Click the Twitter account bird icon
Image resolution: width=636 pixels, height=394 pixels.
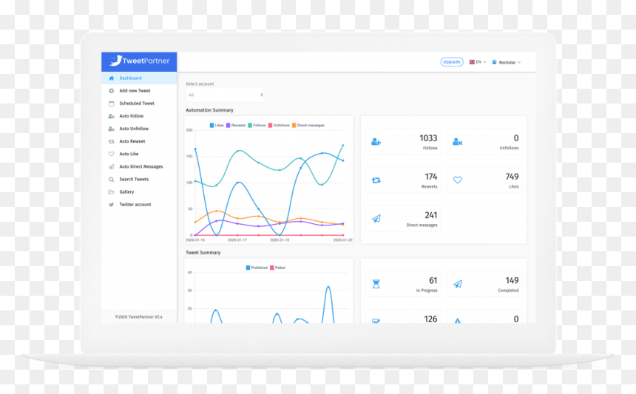coord(111,205)
